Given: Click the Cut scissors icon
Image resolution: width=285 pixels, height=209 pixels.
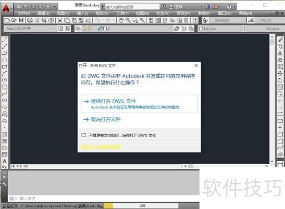Looking at the screenshot, I should point(60,20).
